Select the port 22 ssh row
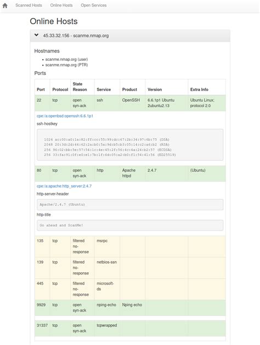 tap(130, 103)
